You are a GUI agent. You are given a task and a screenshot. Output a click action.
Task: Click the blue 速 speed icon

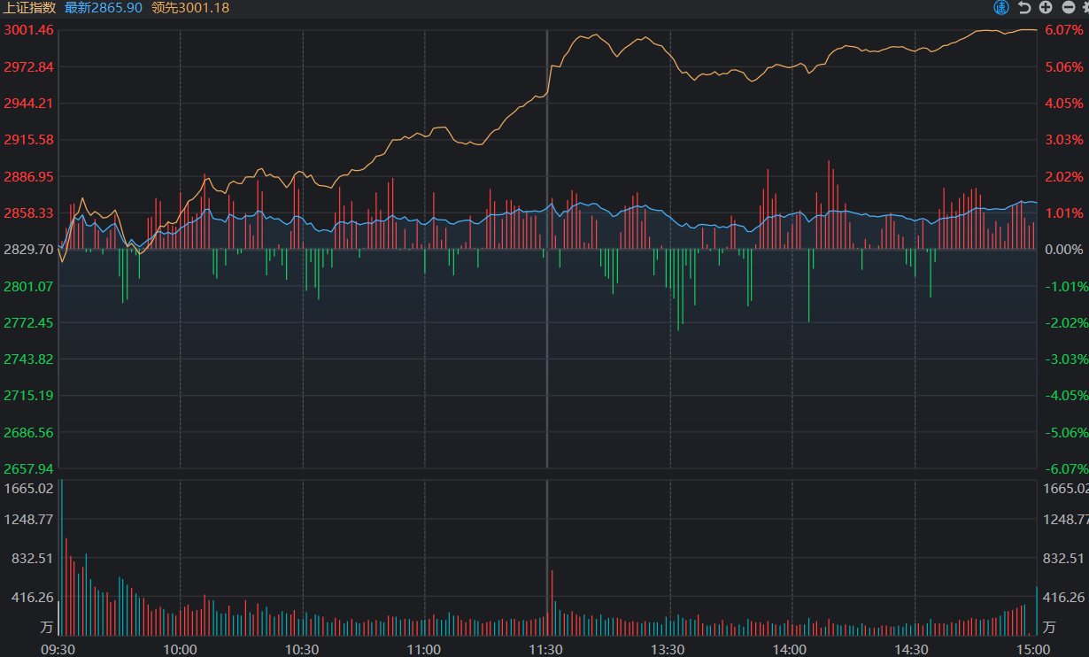point(1001,8)
